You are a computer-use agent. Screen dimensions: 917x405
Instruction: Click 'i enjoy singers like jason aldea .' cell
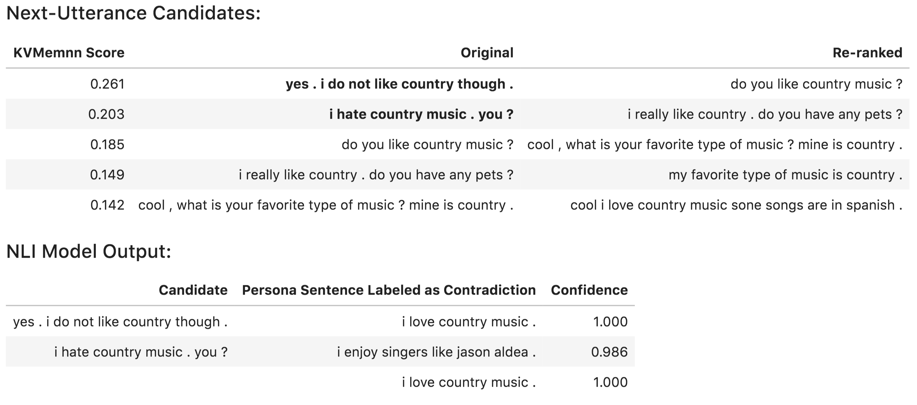tap(437, 352)
